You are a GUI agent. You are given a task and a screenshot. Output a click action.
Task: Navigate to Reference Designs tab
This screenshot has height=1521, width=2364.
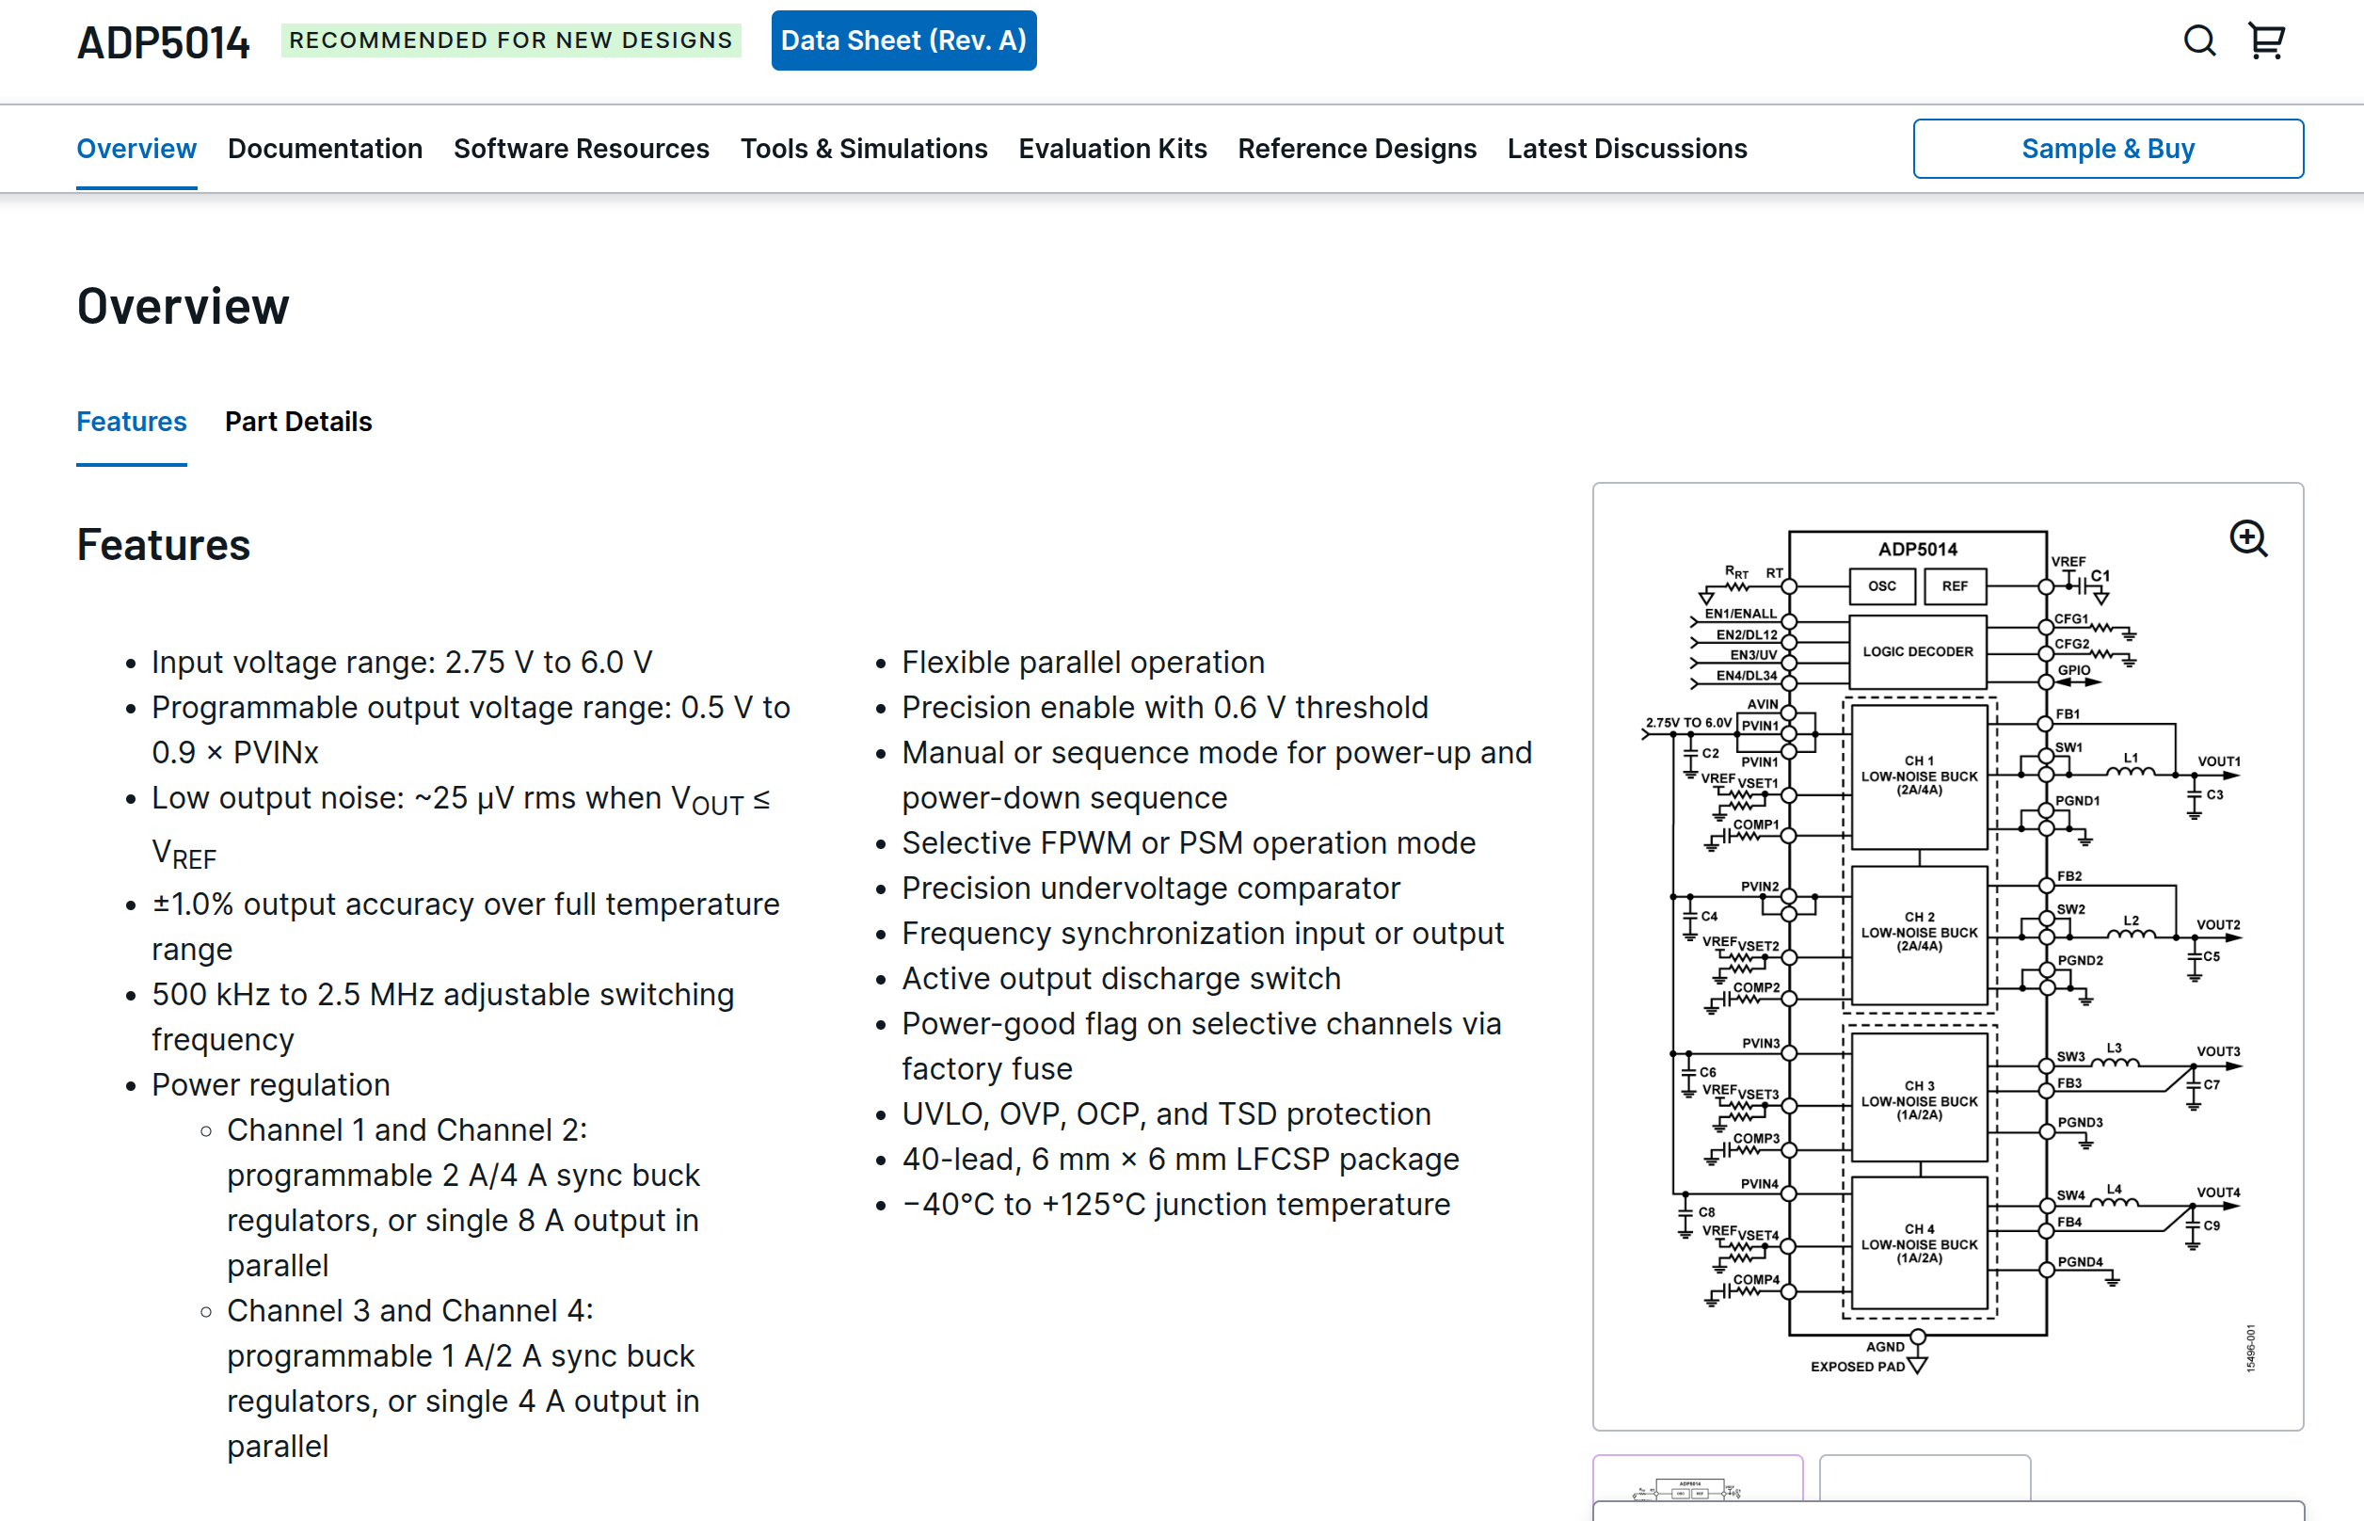click(1357, 149)
